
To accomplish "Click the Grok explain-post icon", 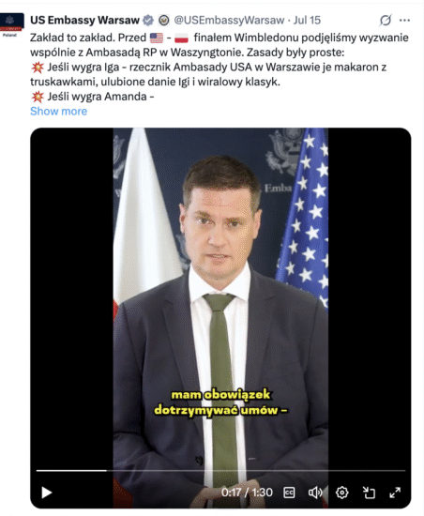I will point(386,20).
